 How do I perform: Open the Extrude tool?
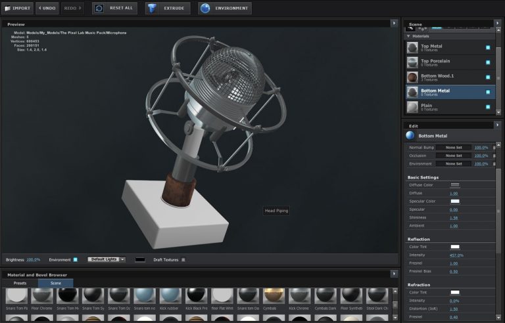click(x=168, y=8)
